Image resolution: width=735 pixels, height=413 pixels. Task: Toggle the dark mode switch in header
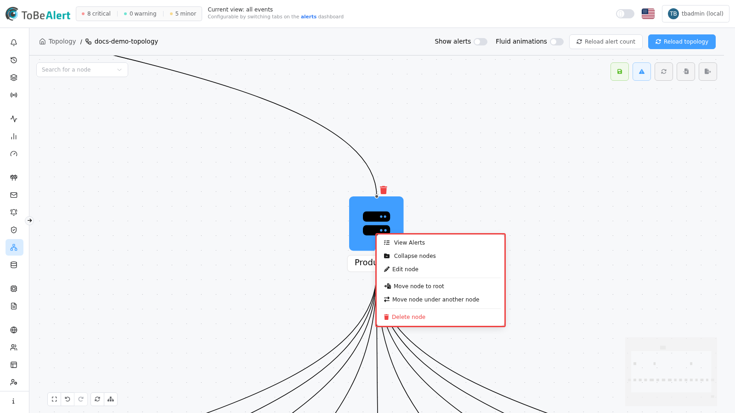tap(625, 14)
